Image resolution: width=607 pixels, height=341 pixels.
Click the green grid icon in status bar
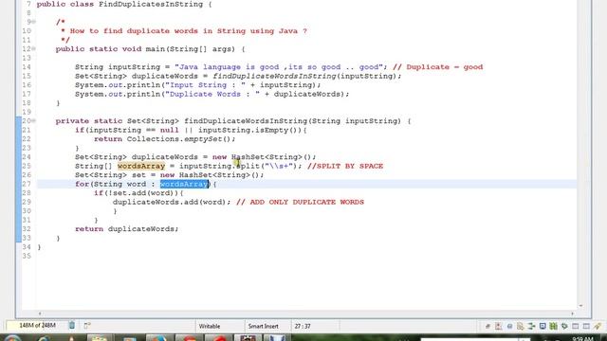(554, 326)
